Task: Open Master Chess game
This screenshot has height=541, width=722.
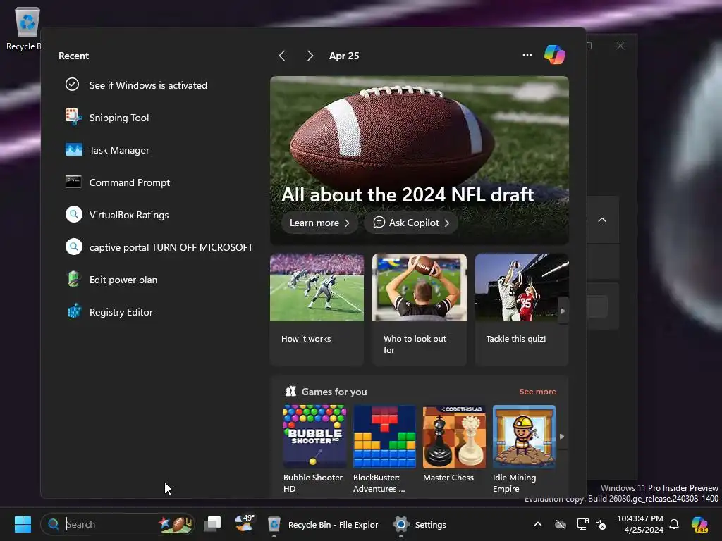Action: tap(454, 444)
